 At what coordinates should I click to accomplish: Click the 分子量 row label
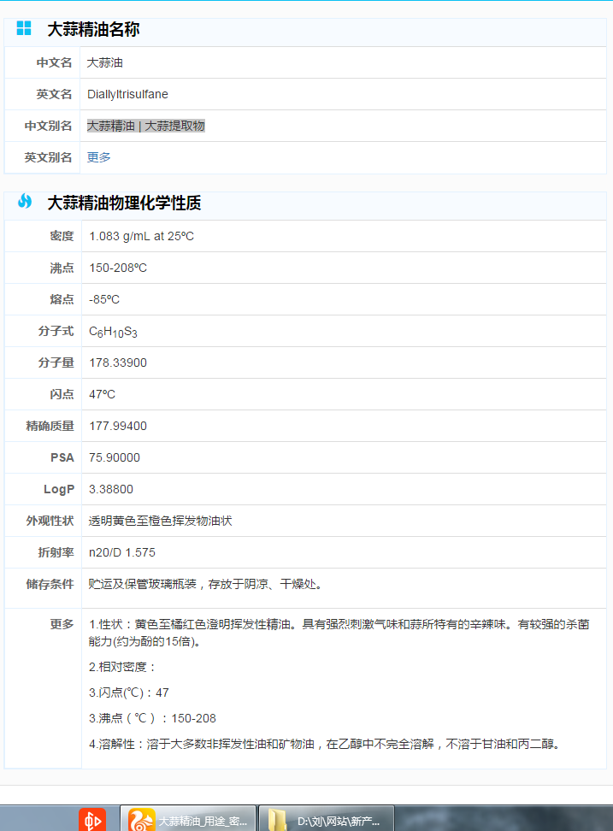click(x=56, y=362)
